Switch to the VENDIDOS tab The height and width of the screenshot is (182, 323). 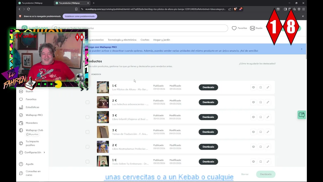[x=96, y=74]
